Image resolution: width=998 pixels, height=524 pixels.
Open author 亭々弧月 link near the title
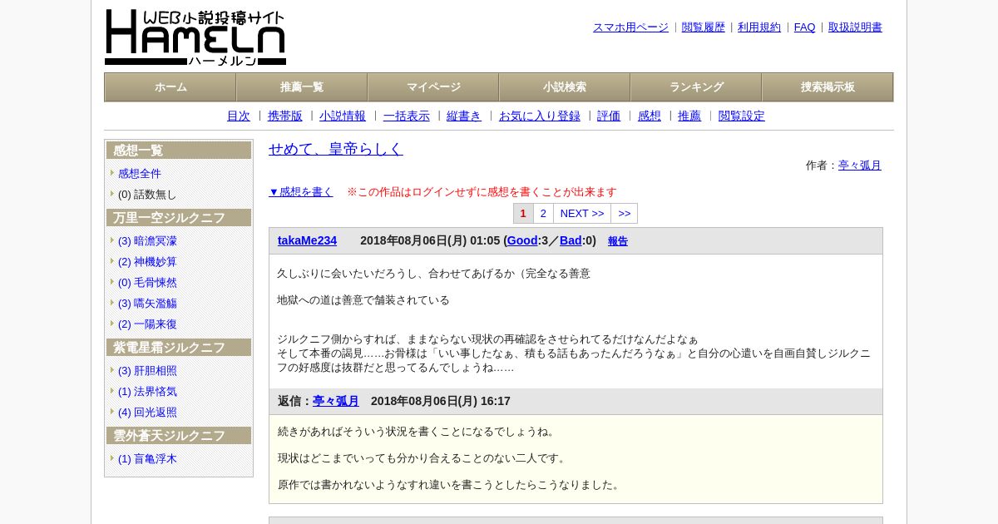click(x=860, y=166)
